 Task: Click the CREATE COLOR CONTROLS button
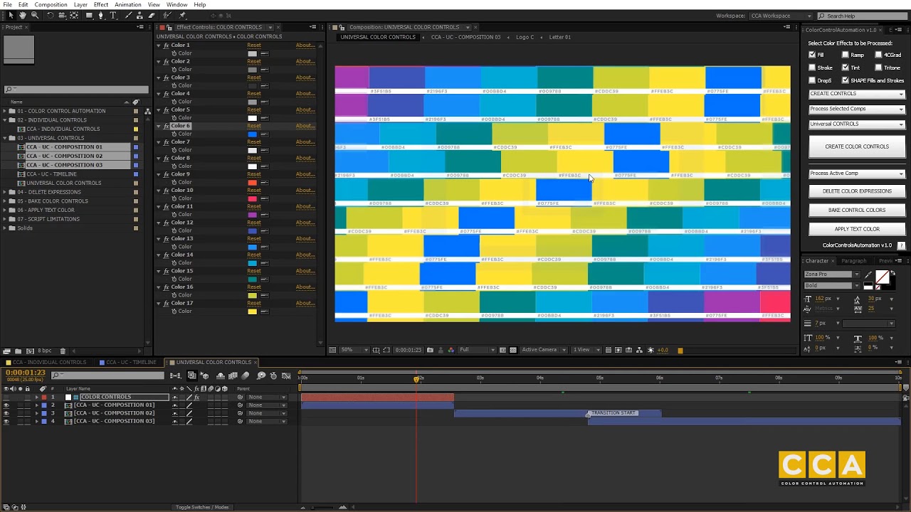857,146
